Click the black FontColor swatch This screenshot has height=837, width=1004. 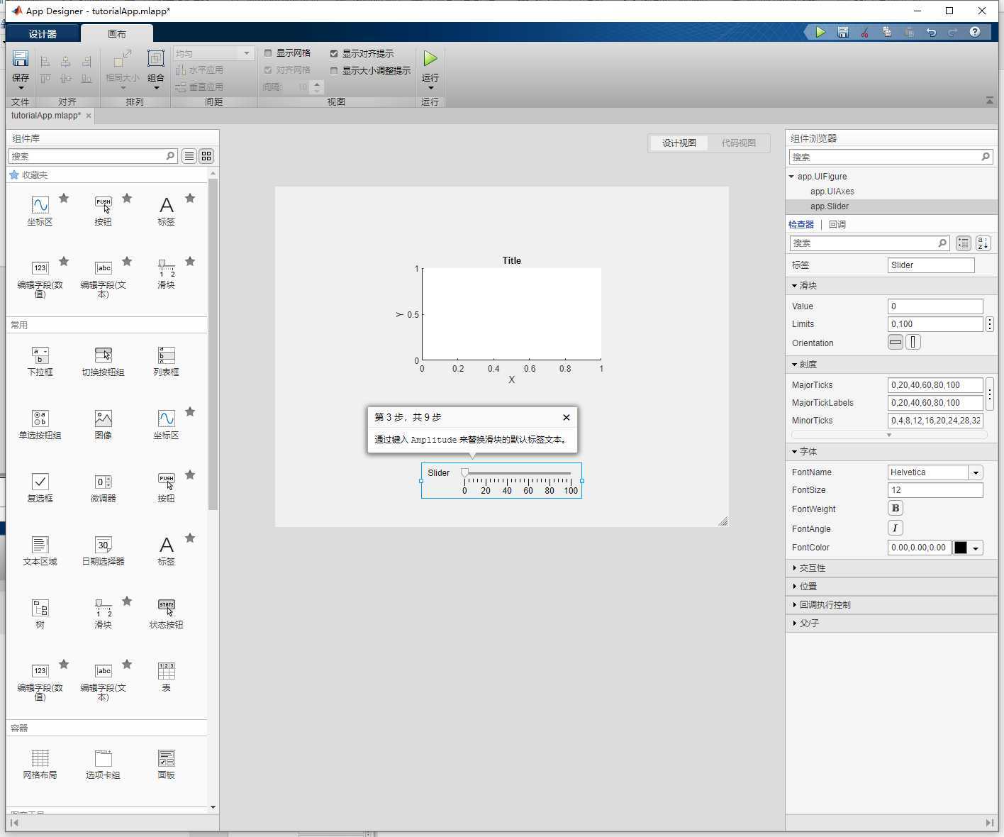pos(961,548)
